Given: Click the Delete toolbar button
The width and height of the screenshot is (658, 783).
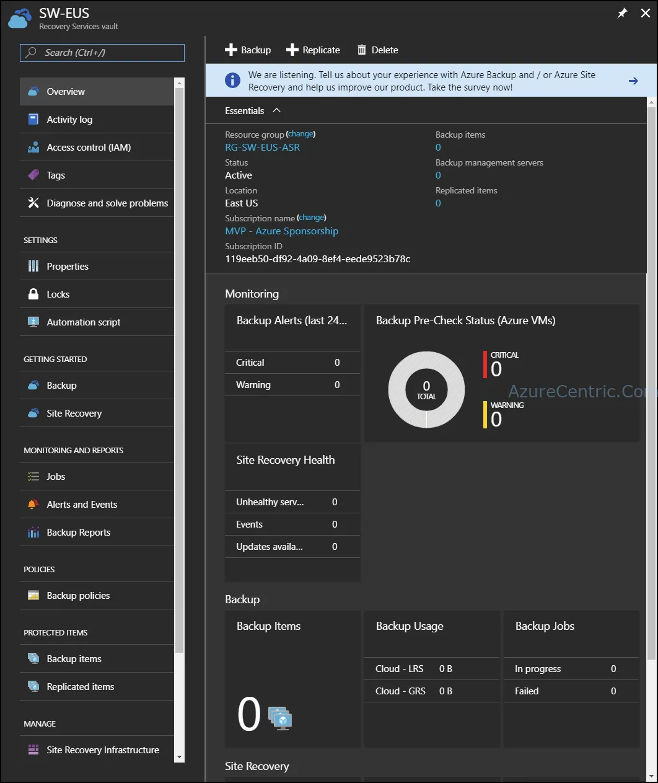Looking at the screenshot, I should click(377, 50).
